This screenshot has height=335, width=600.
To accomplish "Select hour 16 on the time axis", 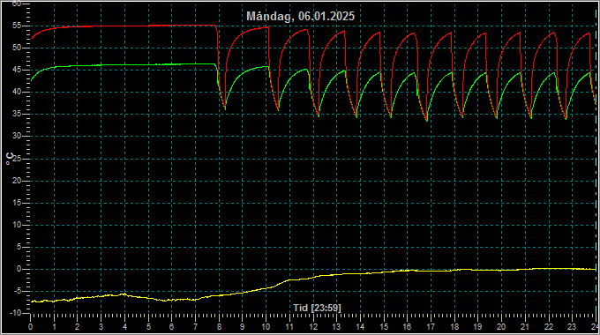I will click(407, 327).
